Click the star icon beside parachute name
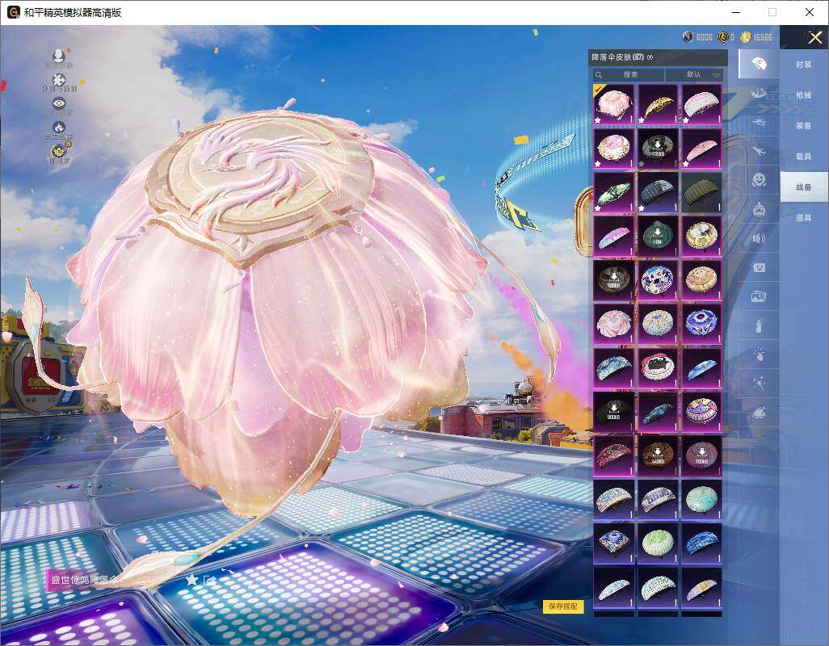This screenshot has width=829, height=646. [191, 580]
